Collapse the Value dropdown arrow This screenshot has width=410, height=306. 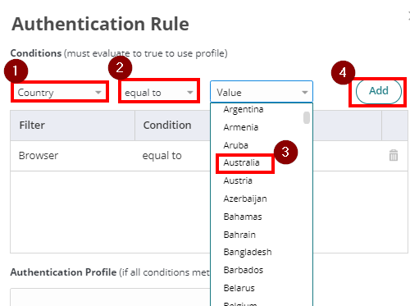click(x=305, y=93)
